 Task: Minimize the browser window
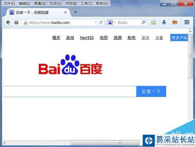[x=165, y=3]
